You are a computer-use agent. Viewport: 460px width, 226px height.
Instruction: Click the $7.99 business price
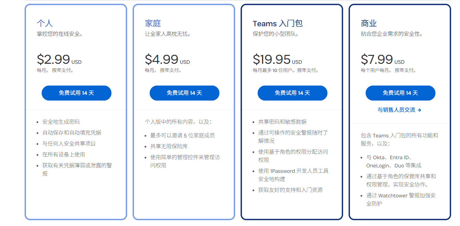pos(377,60)
